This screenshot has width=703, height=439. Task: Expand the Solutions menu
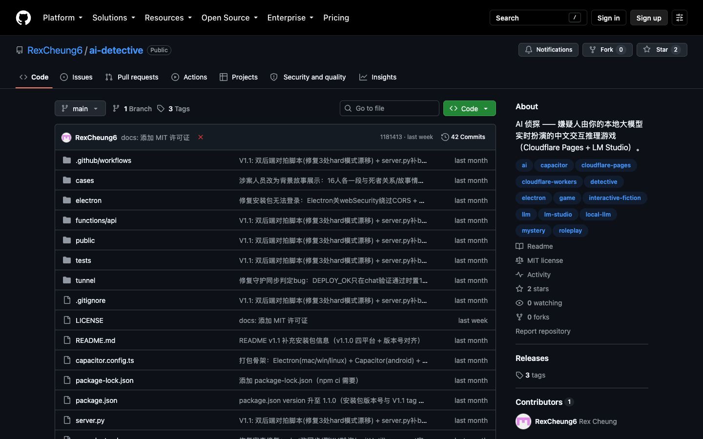click(x=113, y=18)
